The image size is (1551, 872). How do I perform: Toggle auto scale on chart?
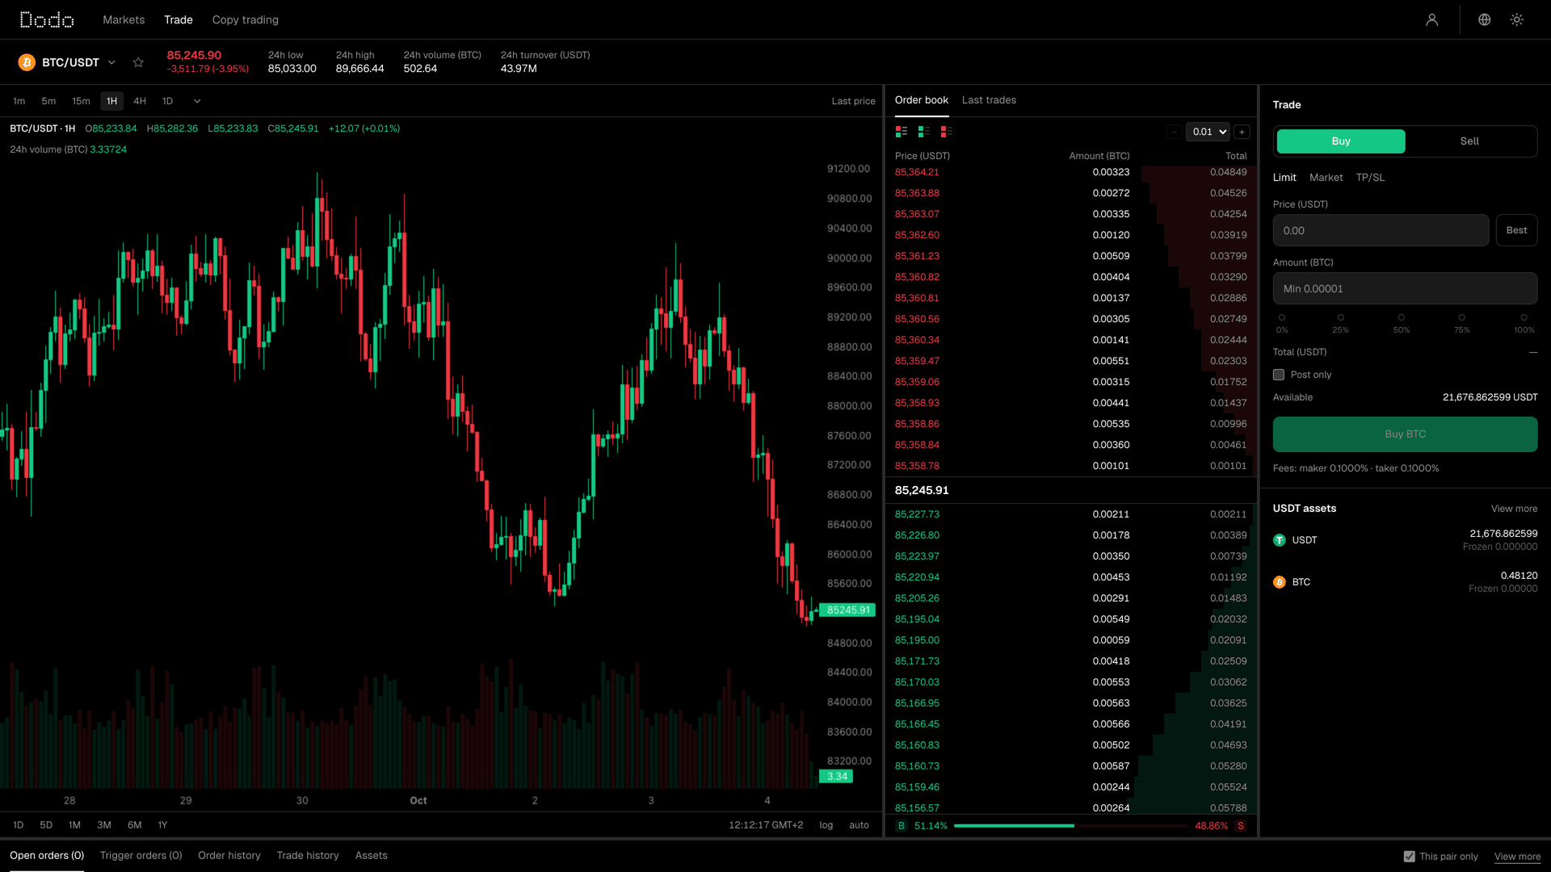coord(859,825)
